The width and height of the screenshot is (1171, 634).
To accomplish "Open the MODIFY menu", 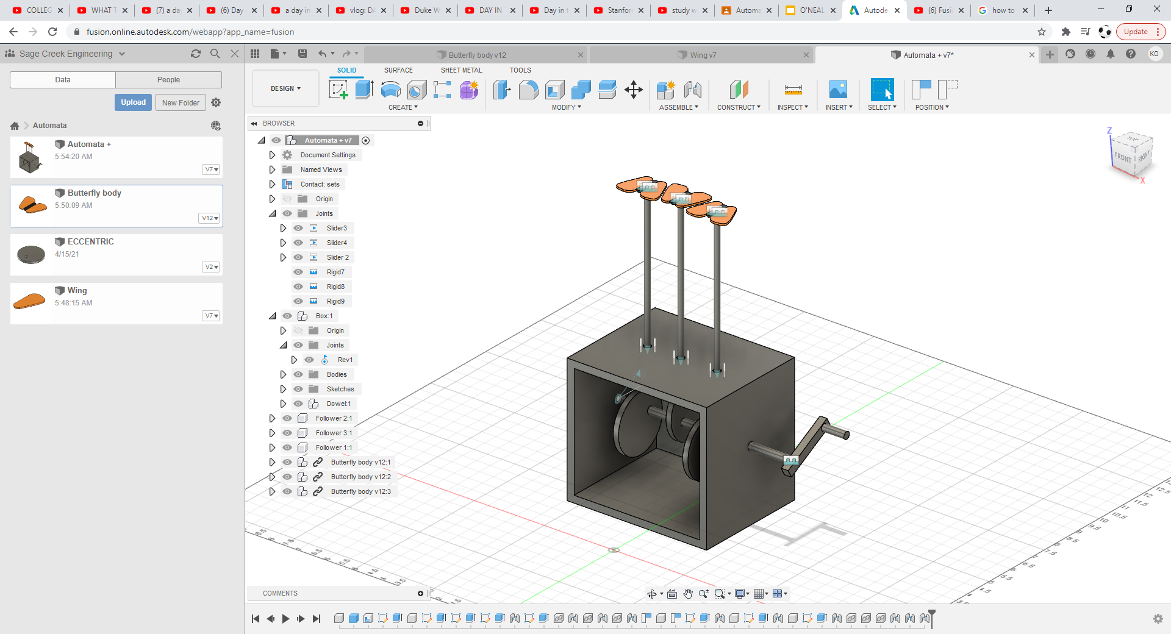I will point(567,107).
